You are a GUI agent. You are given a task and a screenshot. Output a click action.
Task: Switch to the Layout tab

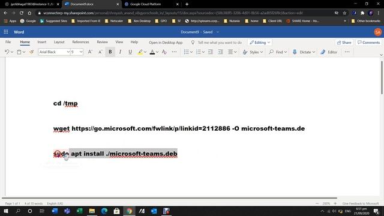pos(59,42)
